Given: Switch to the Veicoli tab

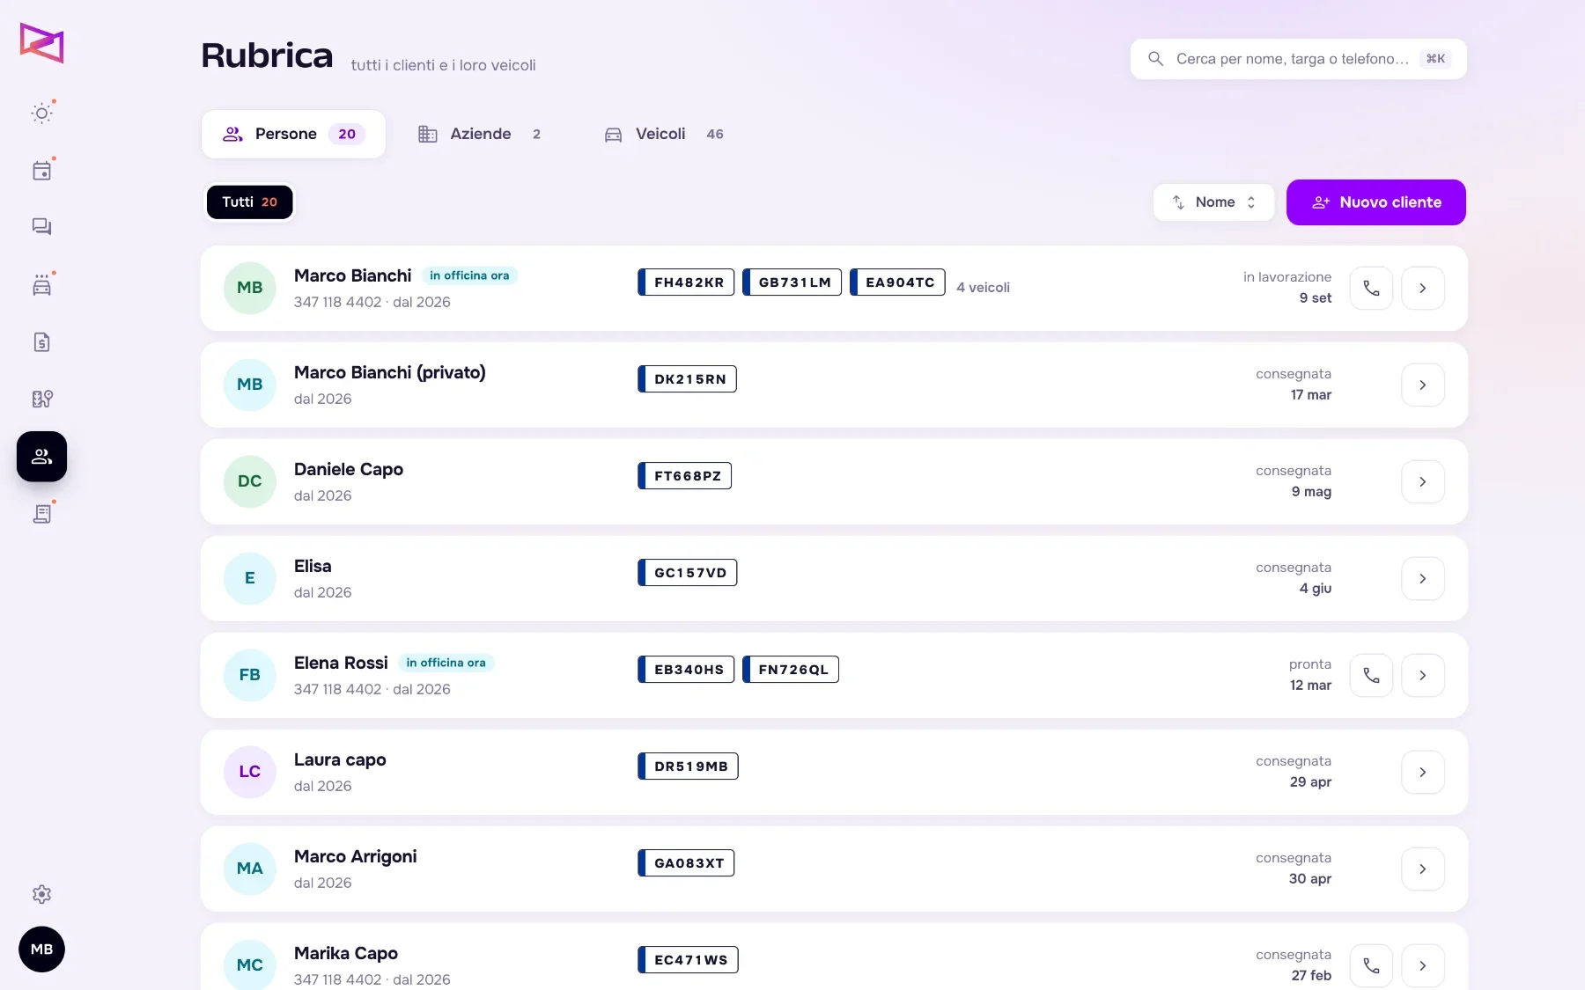Looking at the screenshot, I should click(664, 134).
